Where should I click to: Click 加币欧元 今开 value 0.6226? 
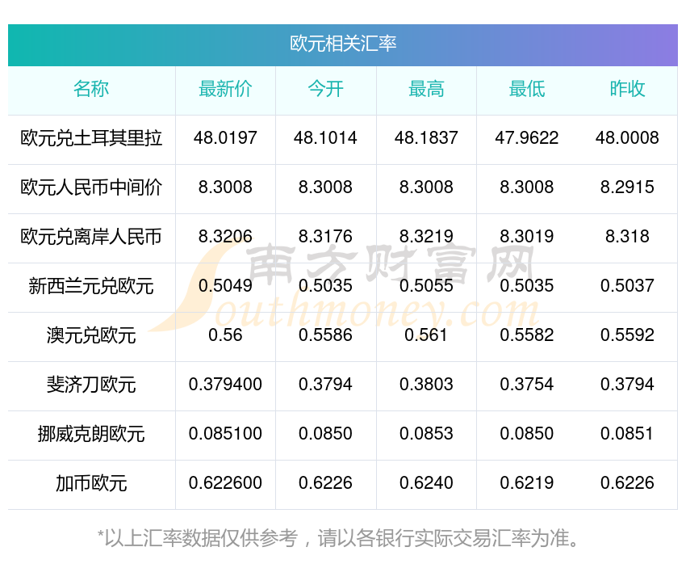325,483
